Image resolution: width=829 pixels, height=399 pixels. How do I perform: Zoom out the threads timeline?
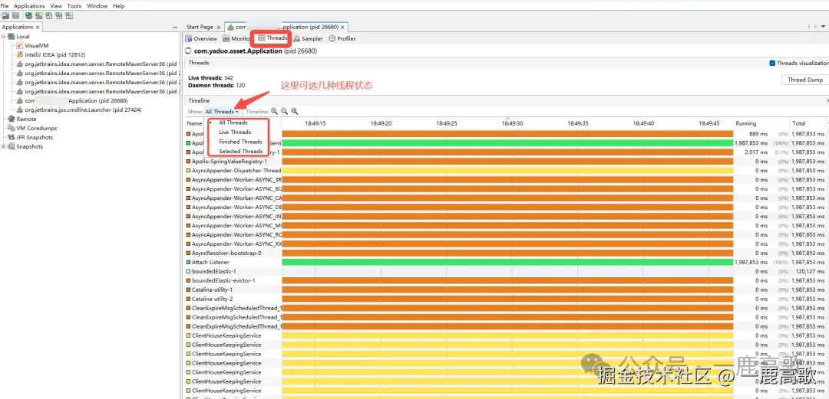285,111
